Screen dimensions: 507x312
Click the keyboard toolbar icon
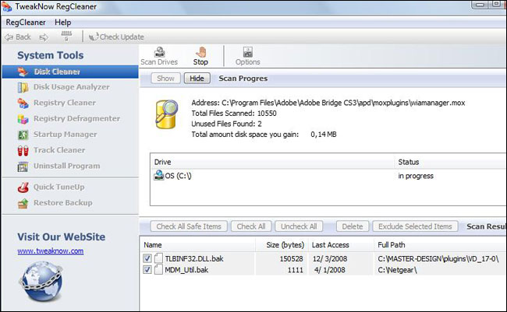point(66,36)
